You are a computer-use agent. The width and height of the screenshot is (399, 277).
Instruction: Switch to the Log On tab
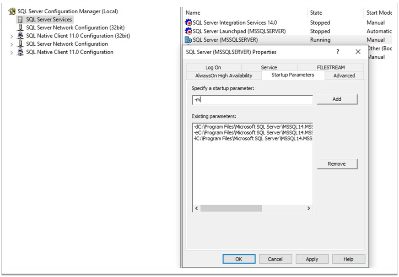tap(214, 67)
